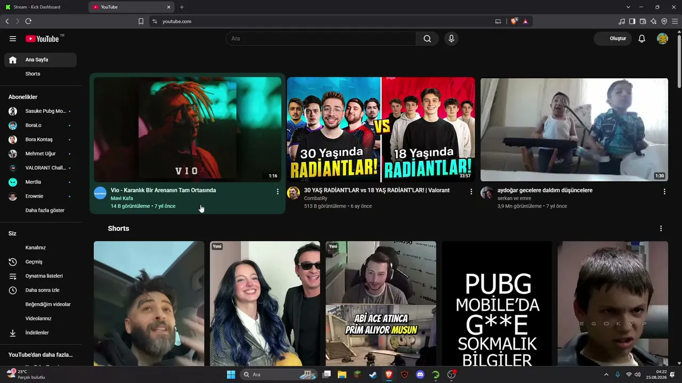Open the browser main menu
Screen dimensions: 682x383
click(675, 21)
